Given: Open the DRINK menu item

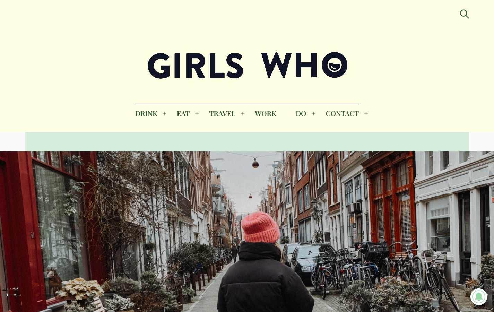Looking at the screenshot, I should tap(146, 114).
